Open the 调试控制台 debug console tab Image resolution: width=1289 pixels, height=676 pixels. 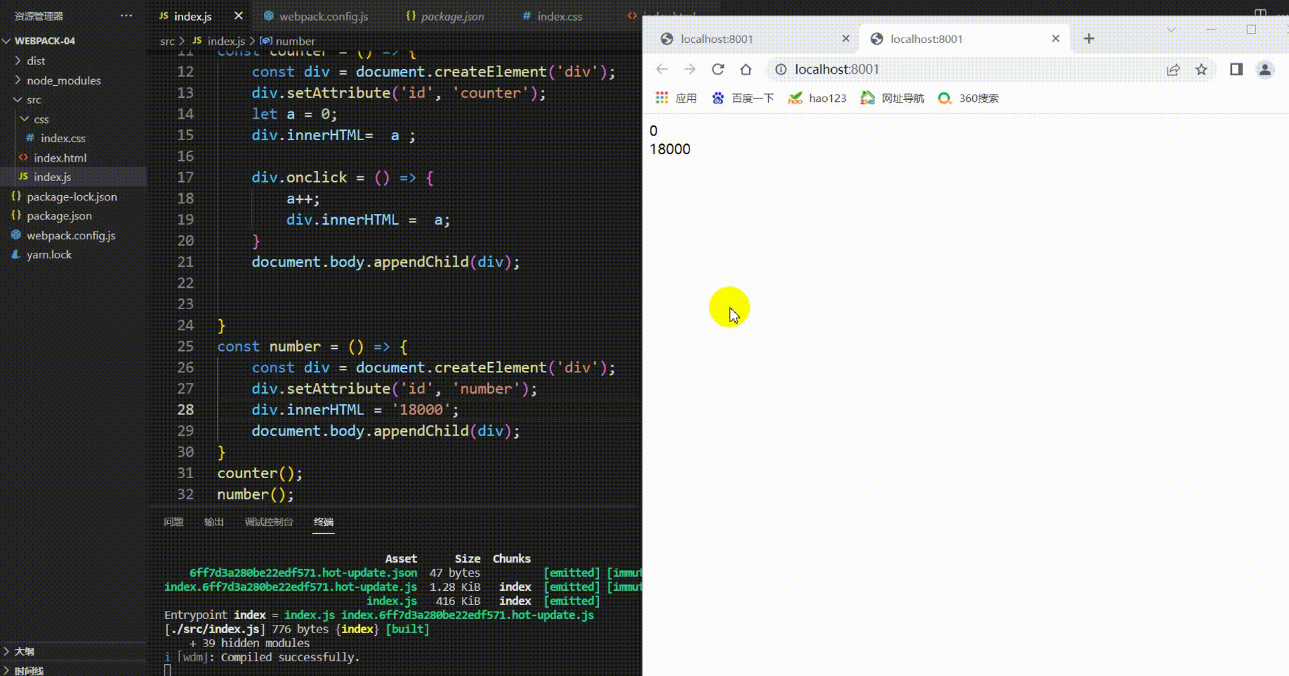click(269, 522)
